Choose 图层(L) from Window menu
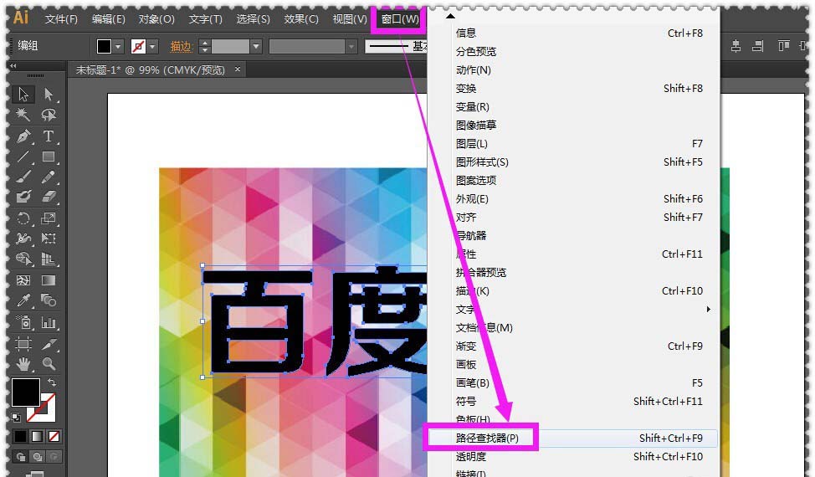Image resolution: width=815 pixels, height=477 pixels. coord(574,143)
